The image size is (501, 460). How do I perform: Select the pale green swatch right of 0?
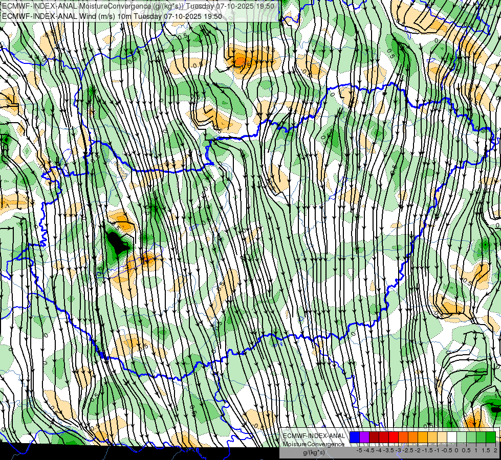(462, 437)
